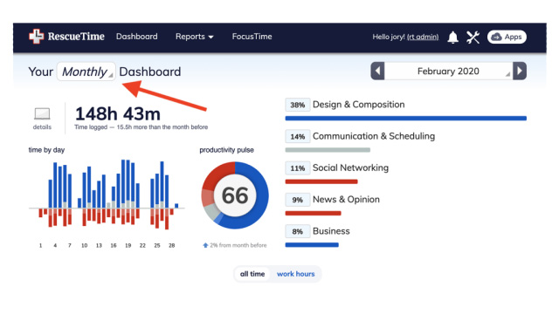Screen dimensions: 559x321
Task: Click the 8% percentage badge
Action: [298, 232]
